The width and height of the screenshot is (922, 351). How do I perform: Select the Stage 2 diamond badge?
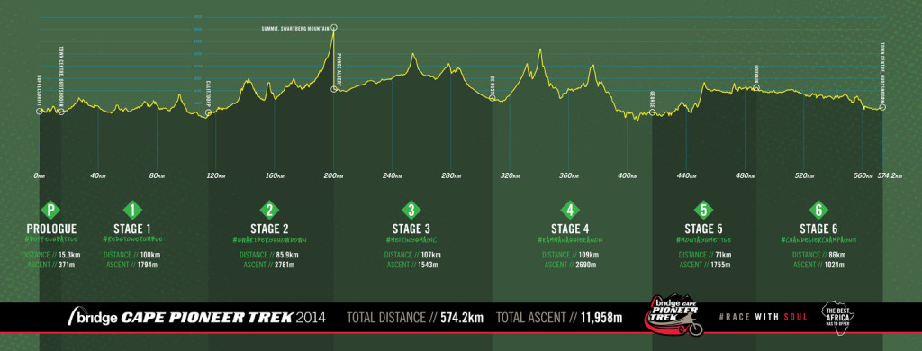pyautogui.click(x=269, y=210)
